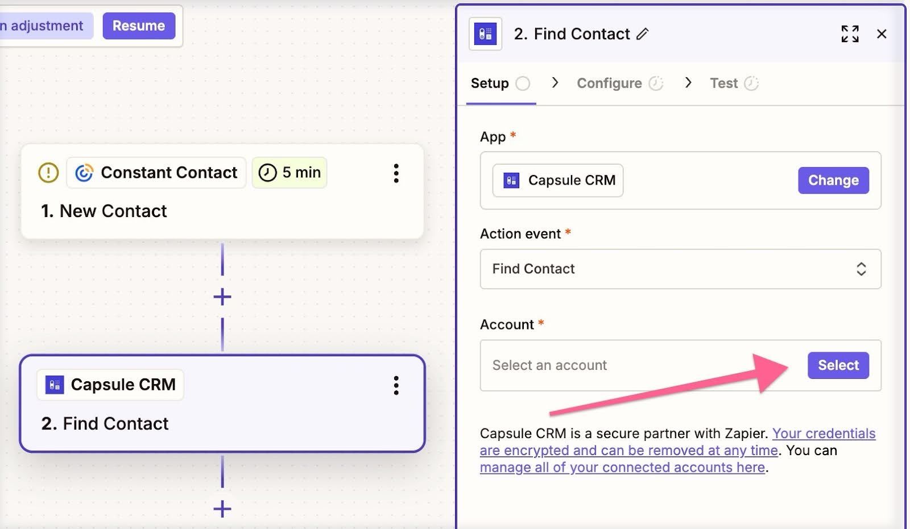This screenshot has width=910, height=529.
Task: Click the warning icon on the Constant Contact step
Action: coord(48,173)
